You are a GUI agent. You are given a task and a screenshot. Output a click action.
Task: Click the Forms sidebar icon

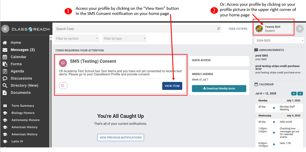click(5, 64)
